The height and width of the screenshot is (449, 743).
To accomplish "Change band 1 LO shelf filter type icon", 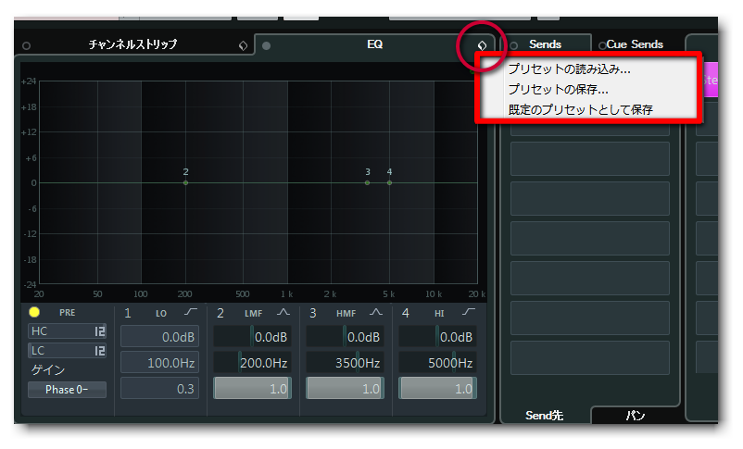I will pos(191,312).
